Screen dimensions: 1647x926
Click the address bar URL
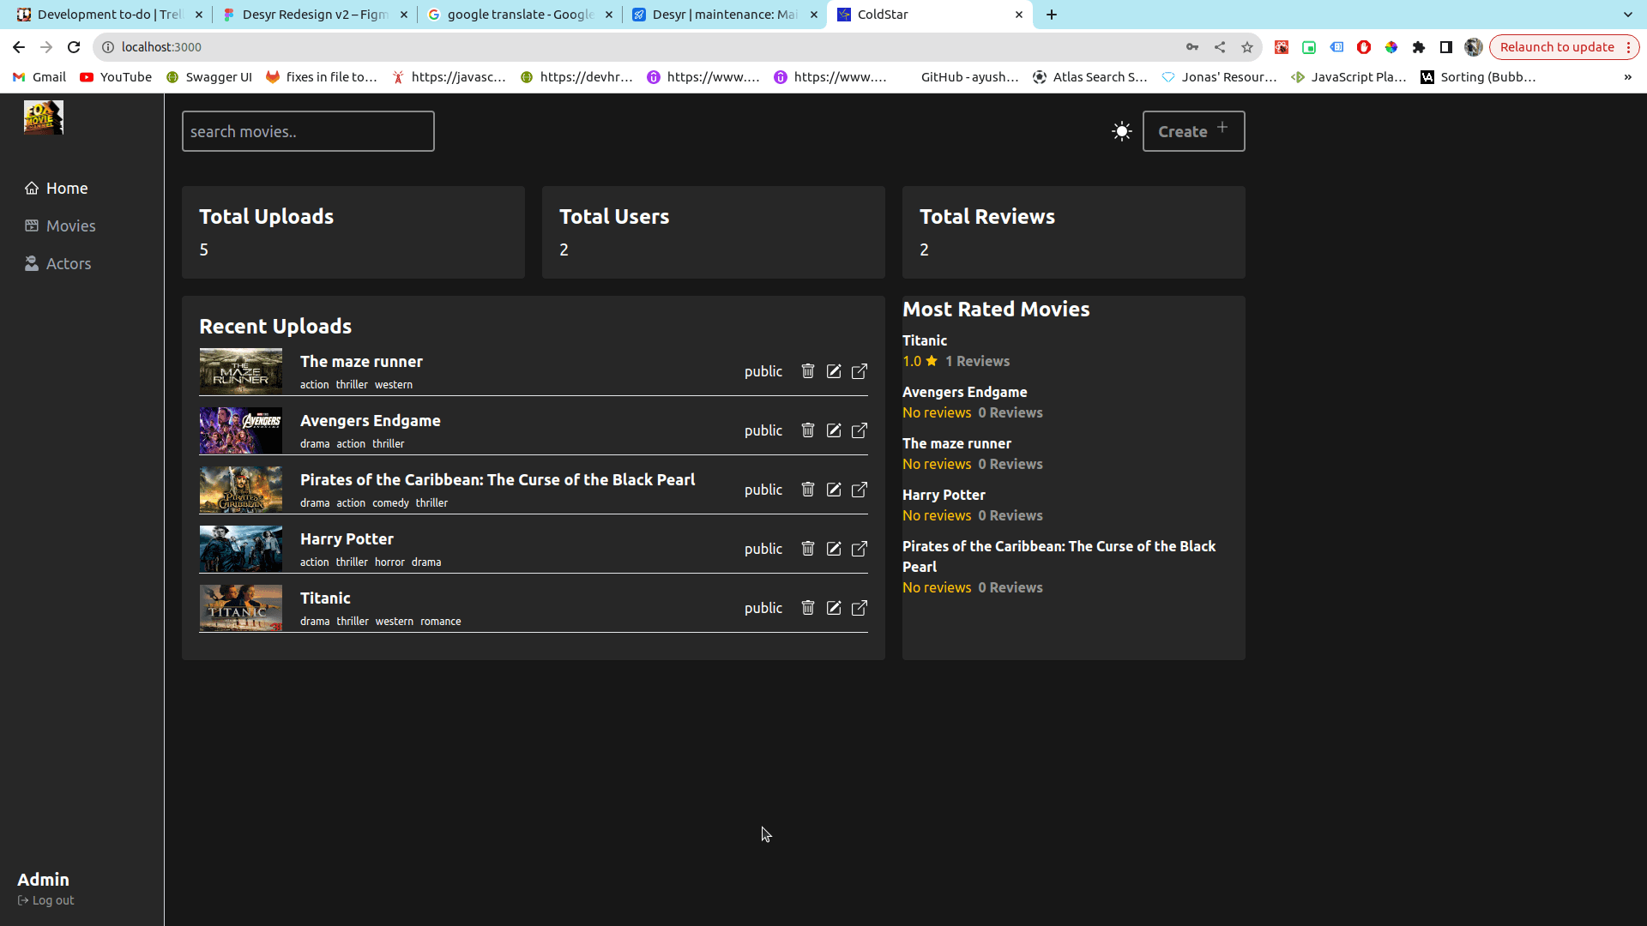[x=161, y=47]
